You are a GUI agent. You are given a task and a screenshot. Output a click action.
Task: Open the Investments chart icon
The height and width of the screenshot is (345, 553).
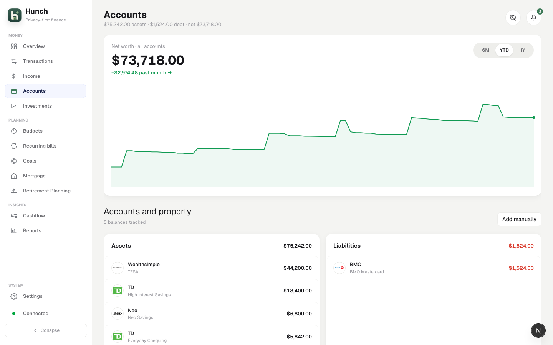point(14,106)
